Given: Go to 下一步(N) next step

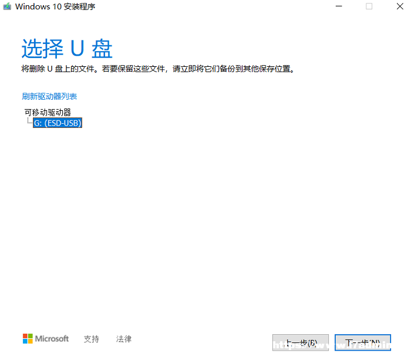Looking at the screenshot, I should click(x=363, y=342).
